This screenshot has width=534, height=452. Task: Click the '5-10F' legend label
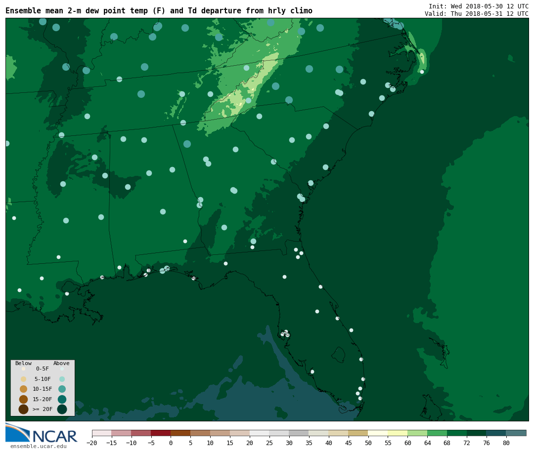click(43, 379)
